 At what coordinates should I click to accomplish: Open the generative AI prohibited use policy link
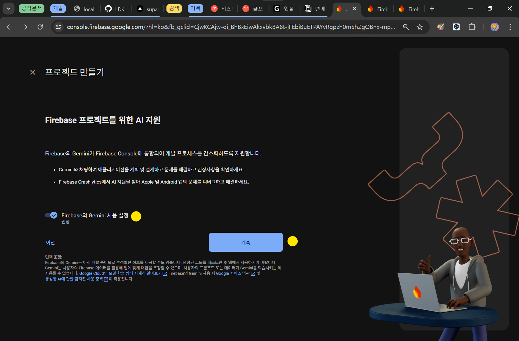point(74,279)
